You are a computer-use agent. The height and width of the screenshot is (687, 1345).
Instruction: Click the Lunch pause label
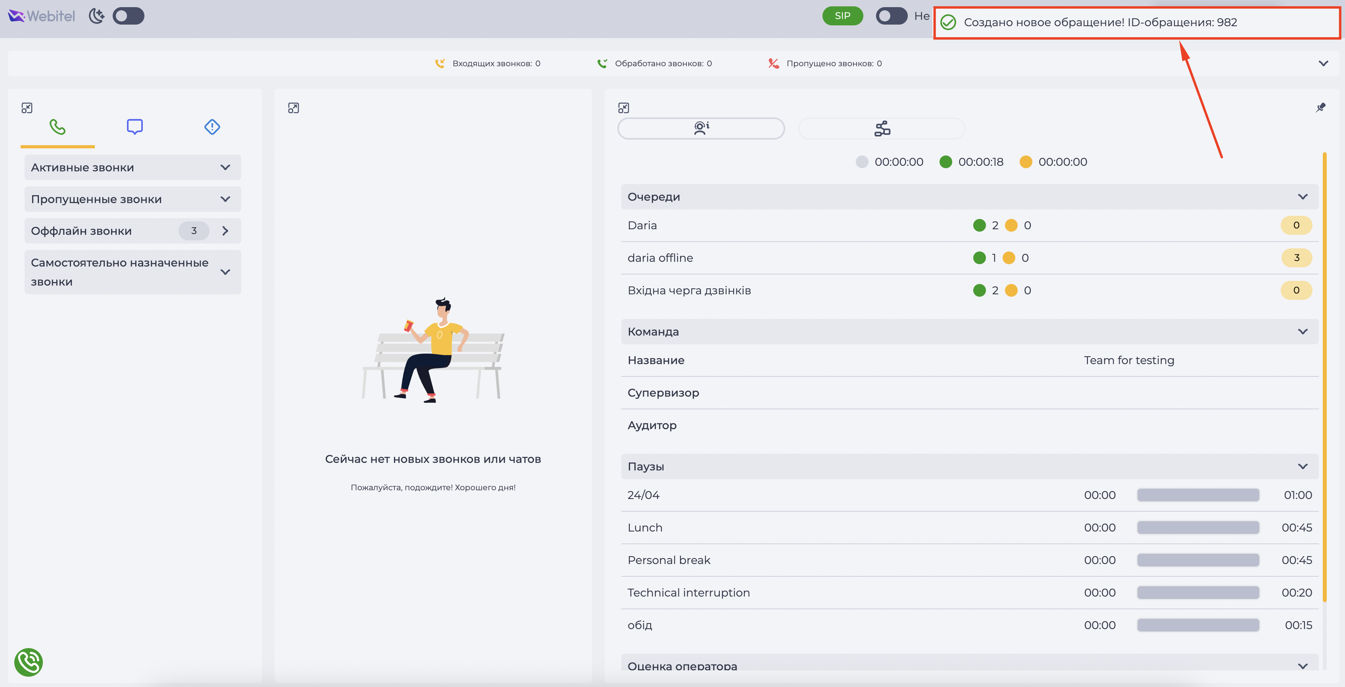645,527
